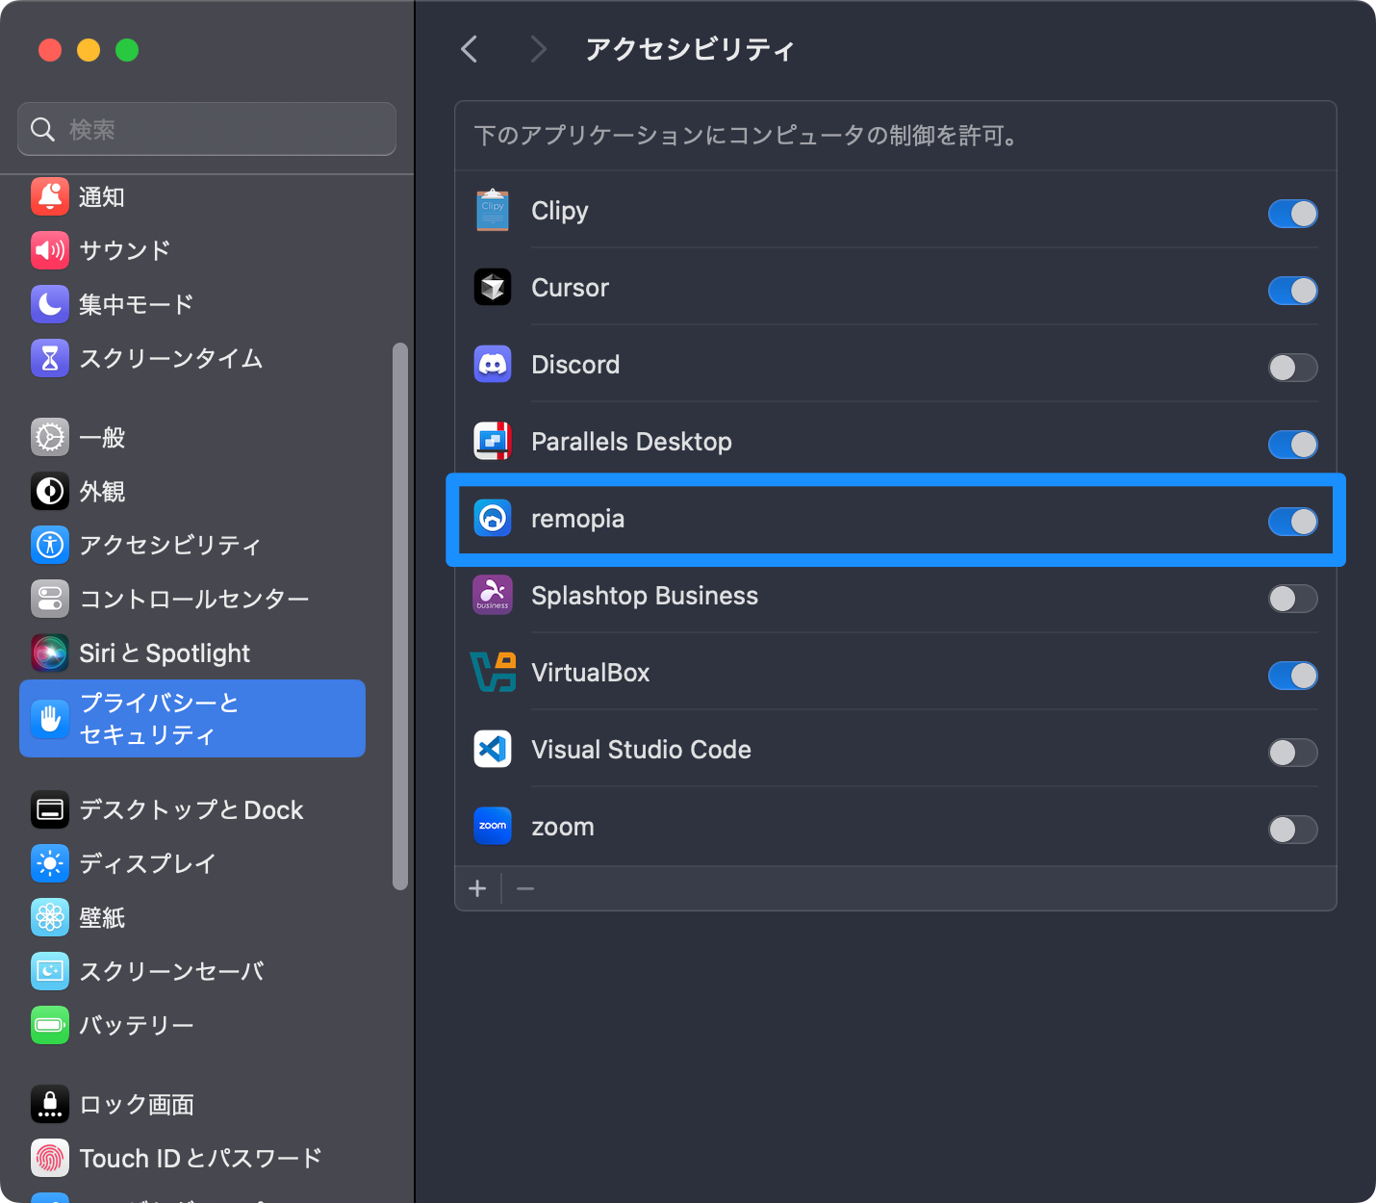Turn off the Cursor toggle
This screenshot has height=1203, width=1376.
tap(1292, 291)
